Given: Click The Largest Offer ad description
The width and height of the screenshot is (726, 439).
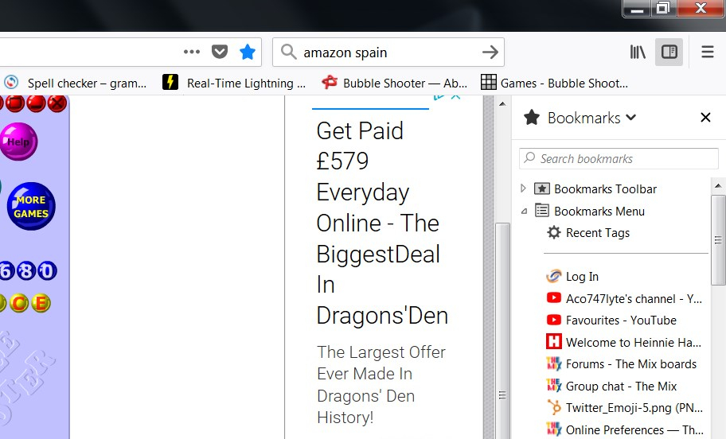Looking at the screenshot, I should pos(381,384).
